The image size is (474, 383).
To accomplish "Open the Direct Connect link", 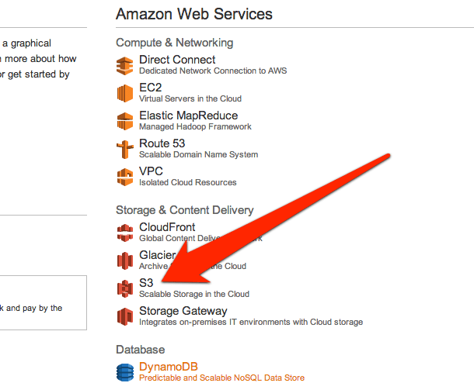I will click(x=177, y=60).
